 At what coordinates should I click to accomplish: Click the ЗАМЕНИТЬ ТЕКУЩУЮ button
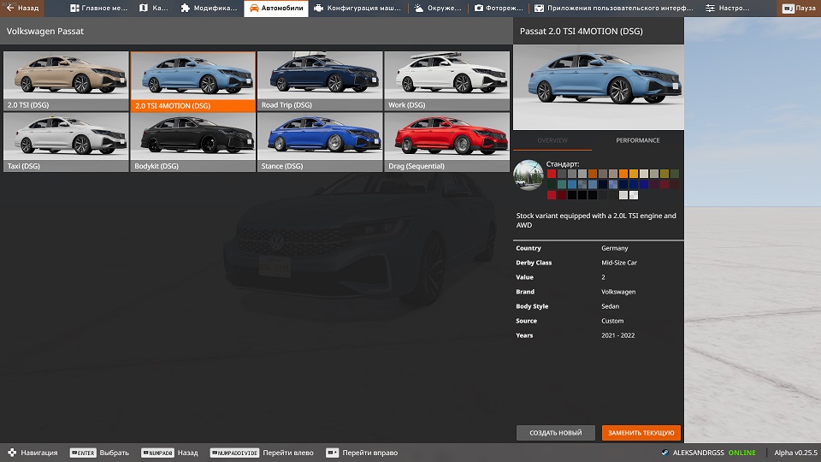(641, 433)
